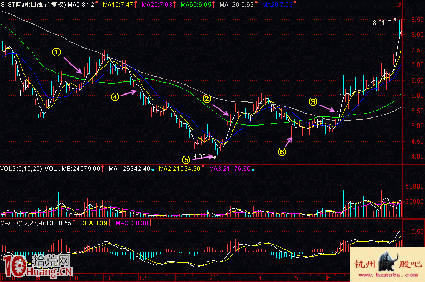The height and width of the screenshot is (282, 425).
Task: Click the magenta MA3:21176.60 volume average
Action: tap(230, 169)
